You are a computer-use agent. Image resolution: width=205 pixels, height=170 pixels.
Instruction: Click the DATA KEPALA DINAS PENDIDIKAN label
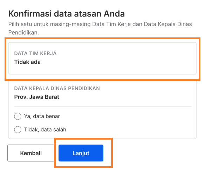click(57, 88)
